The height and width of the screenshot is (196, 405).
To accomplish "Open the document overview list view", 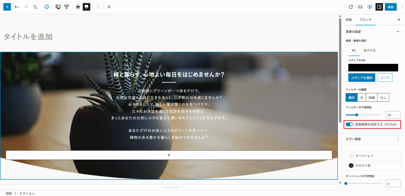I will click(x=35, y=7).
